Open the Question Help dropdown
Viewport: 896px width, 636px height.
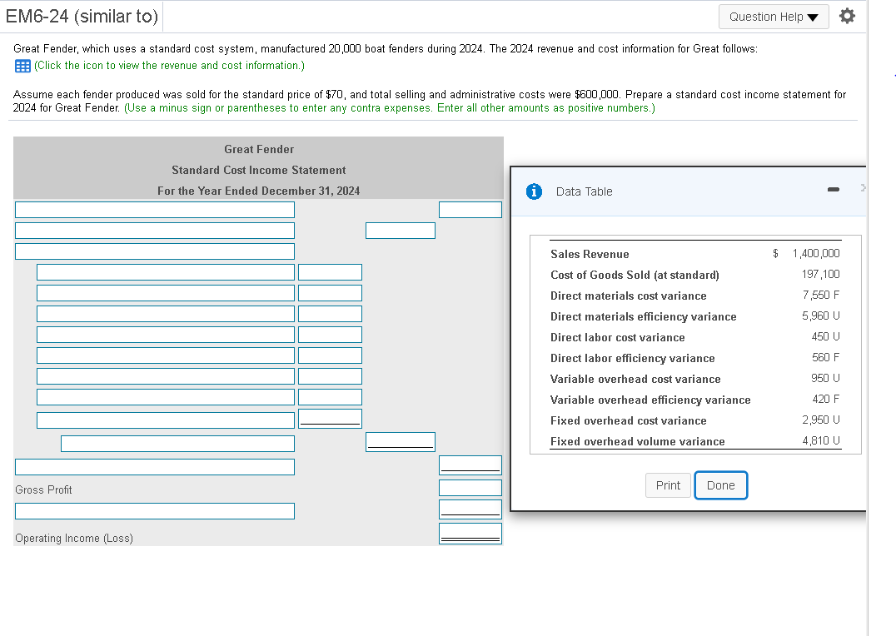(x=774, y=17)
